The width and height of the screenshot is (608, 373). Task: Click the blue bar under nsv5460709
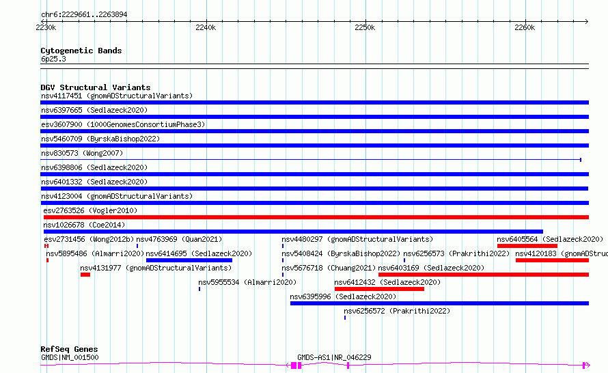pos(314,146)
